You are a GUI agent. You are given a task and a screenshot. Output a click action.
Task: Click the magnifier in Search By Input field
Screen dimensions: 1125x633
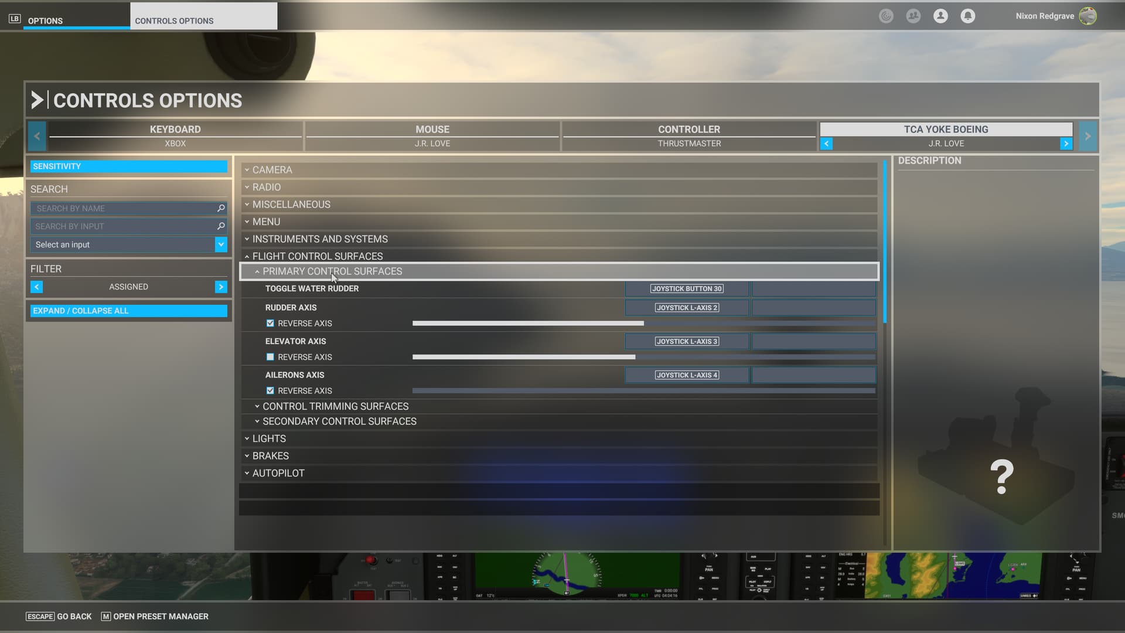(220, 226)
